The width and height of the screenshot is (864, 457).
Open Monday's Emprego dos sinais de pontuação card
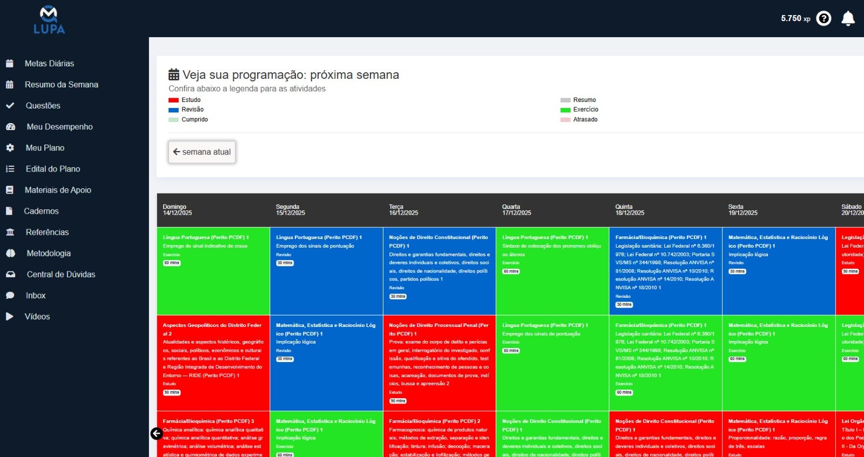tap(327, 271)
